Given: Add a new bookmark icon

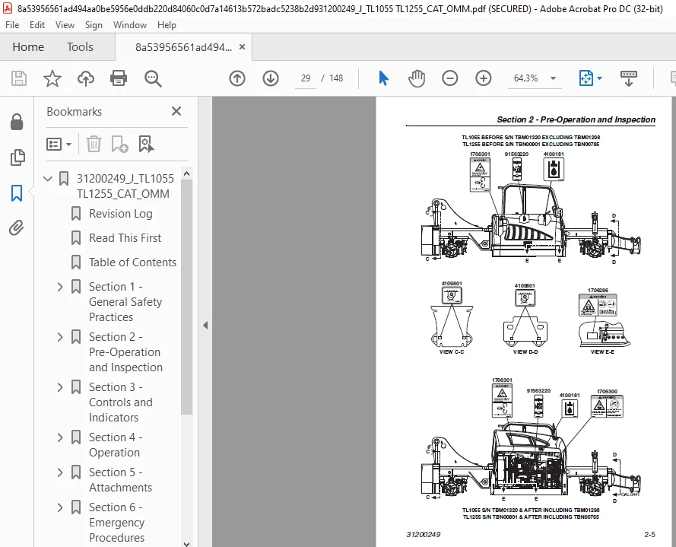Looking at the screenshot, I should point(119,144).
